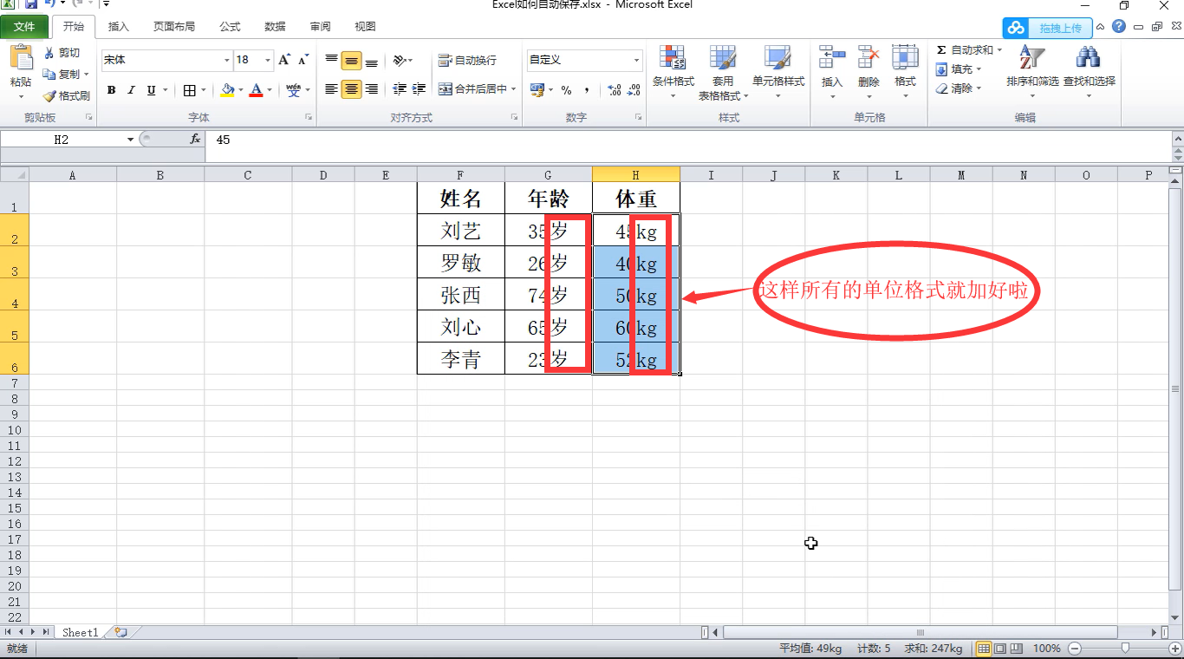This screenshot has width=1184, height=659.
Task: Apply percent style to selection
Action: tap(568, 88)
